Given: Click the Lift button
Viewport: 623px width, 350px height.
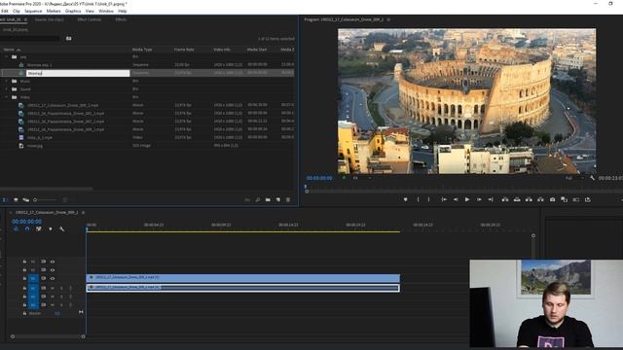Looking at the screenshot, I should [505, 199].
